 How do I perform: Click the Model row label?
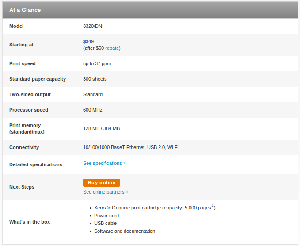16,26
